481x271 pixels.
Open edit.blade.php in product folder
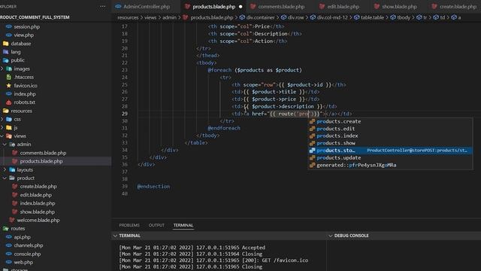point(36,195)
